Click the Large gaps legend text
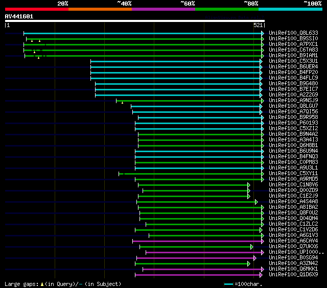This screenshot has width=327, height=288. [63, 284]
